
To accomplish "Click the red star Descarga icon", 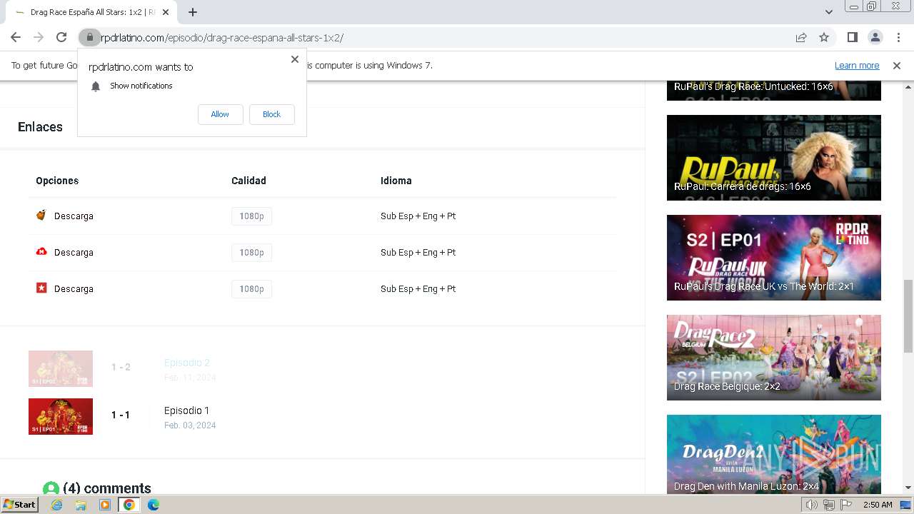I will 41,288.
